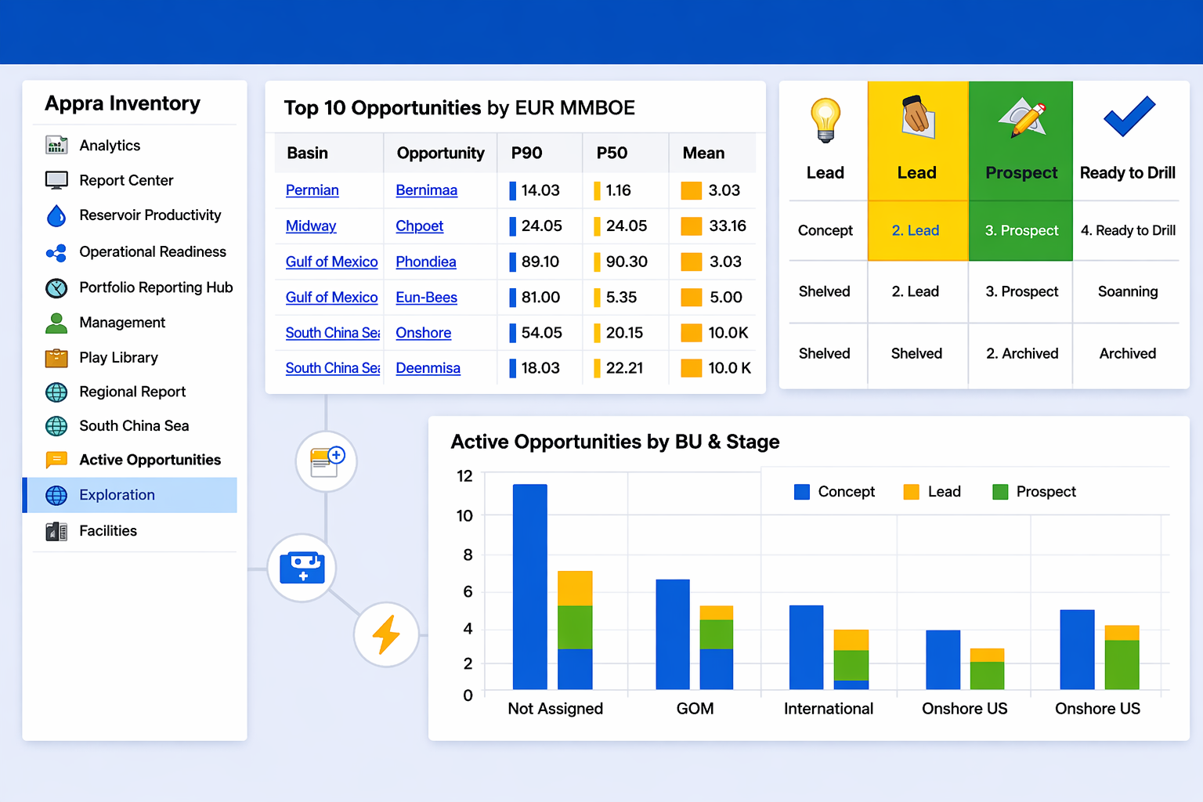Click the lightning bolt circular icon
Image resolution: width=1203 pixels, height=802 pixels.
(386, 634)
